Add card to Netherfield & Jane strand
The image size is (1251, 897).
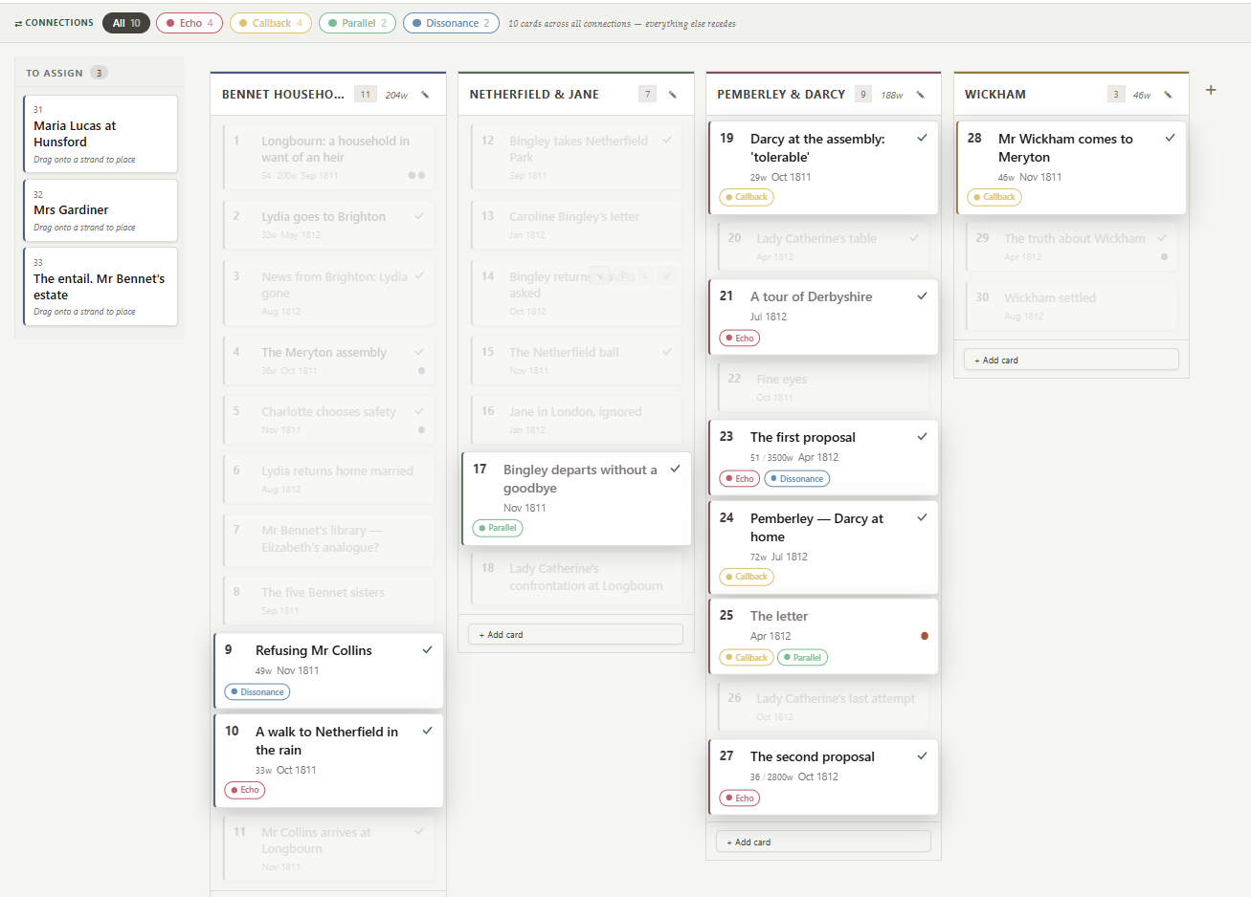coord(575,634)
